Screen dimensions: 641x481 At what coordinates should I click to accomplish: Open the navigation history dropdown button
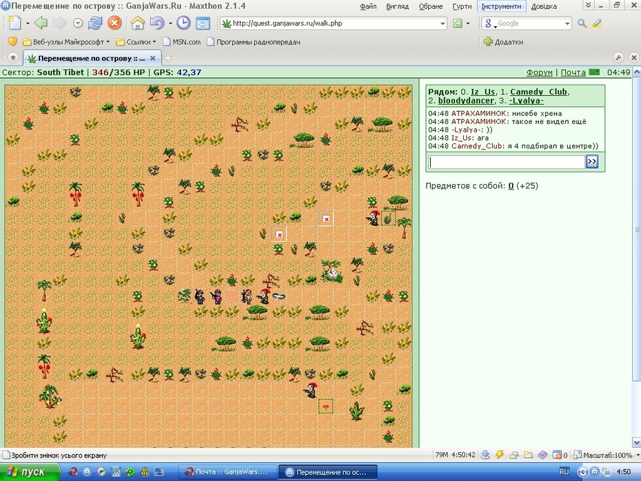pos(78,23)
